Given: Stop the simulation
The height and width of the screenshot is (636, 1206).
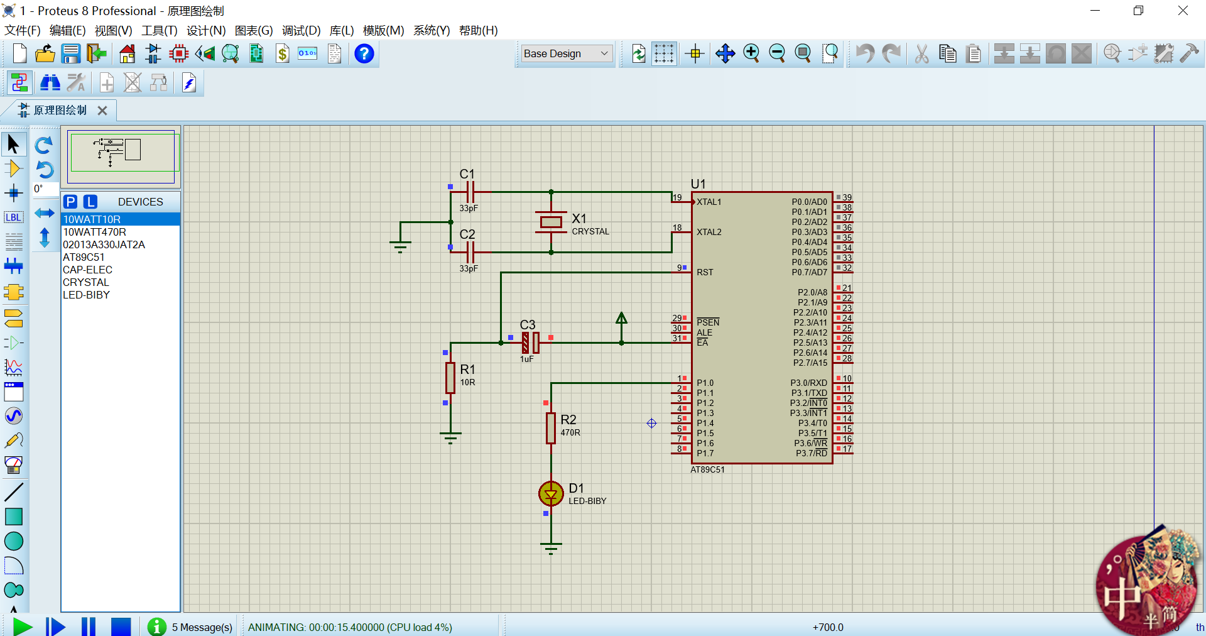Looking at the screenshot, I should click(x=121, y=627).
